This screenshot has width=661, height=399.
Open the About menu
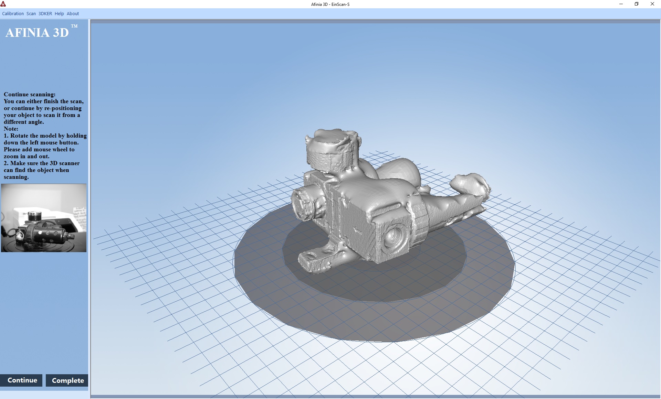pos(73,14)
